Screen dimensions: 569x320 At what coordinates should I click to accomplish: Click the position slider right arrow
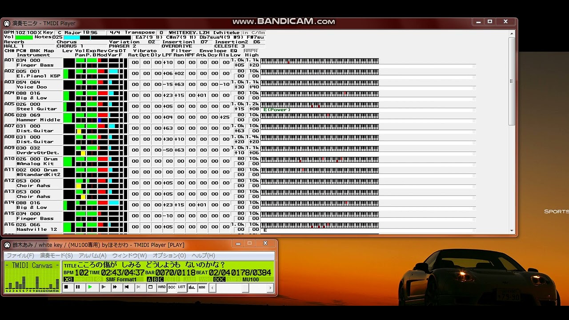click(x=270, y=288)
